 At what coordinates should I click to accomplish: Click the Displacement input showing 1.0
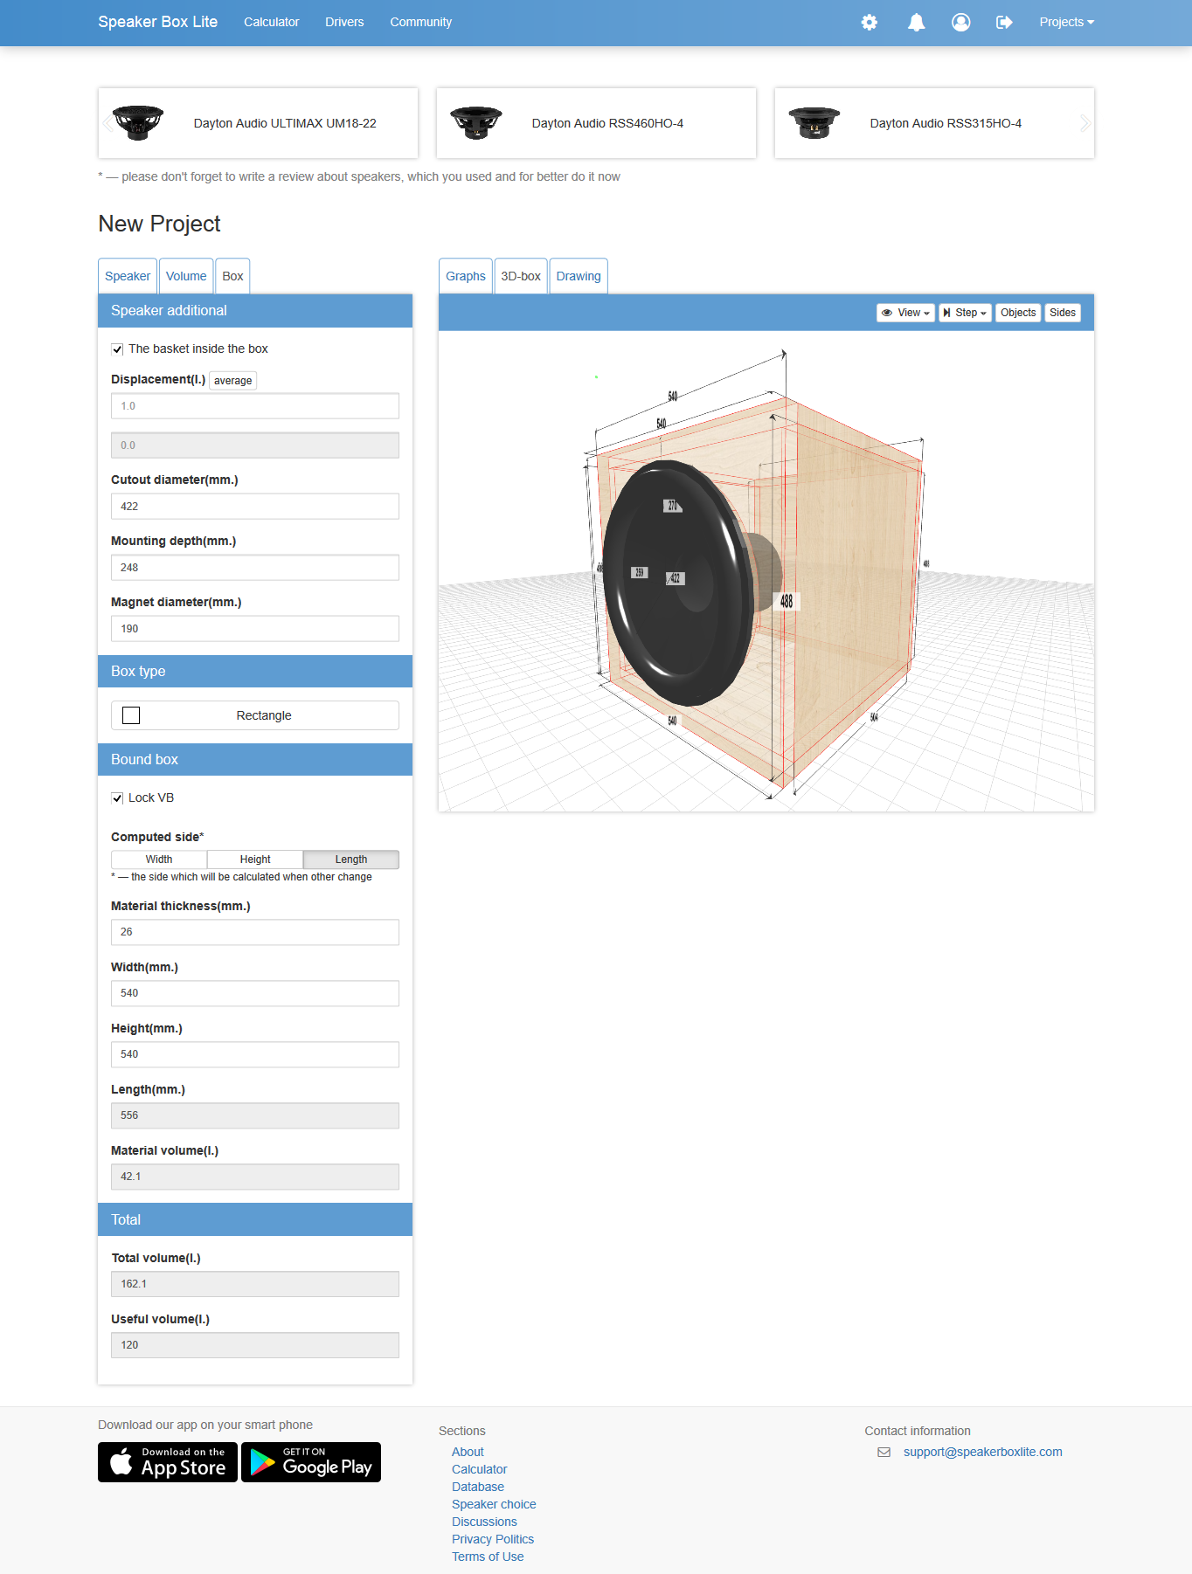[255, 406]
